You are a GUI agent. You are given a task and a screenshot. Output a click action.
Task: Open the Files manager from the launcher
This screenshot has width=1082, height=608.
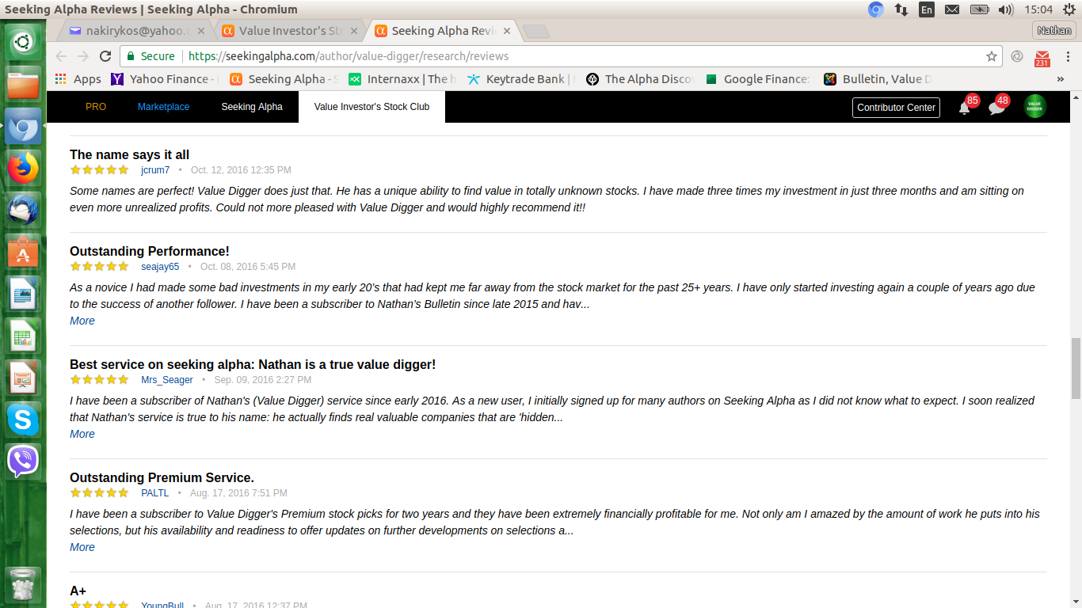coord(23,83)
